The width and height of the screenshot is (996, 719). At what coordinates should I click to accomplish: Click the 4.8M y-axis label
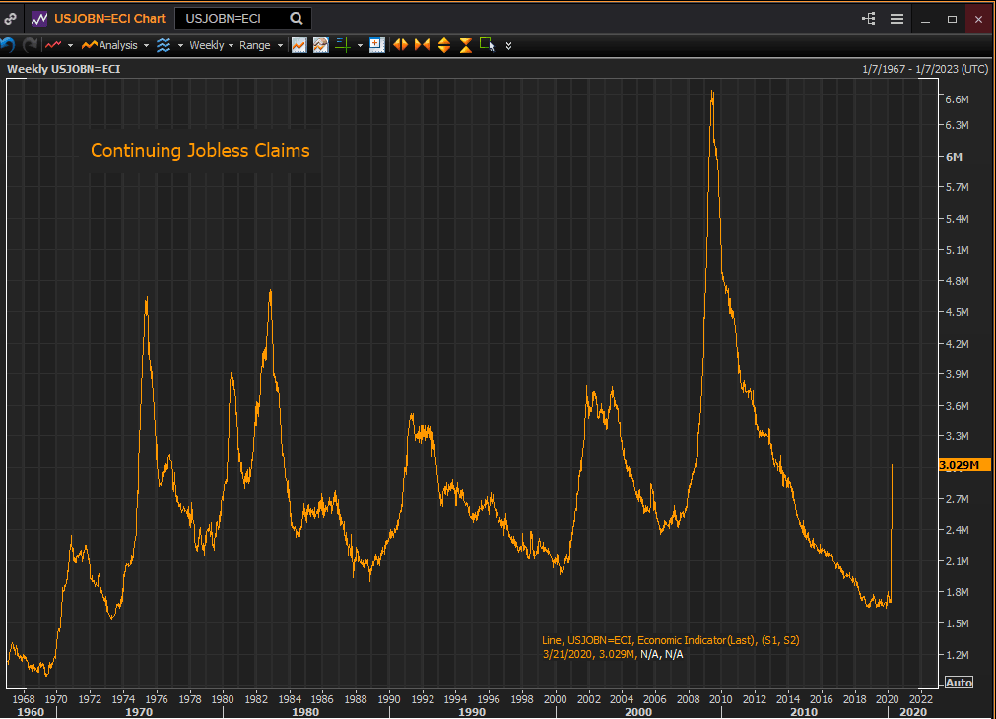(957, 280)
